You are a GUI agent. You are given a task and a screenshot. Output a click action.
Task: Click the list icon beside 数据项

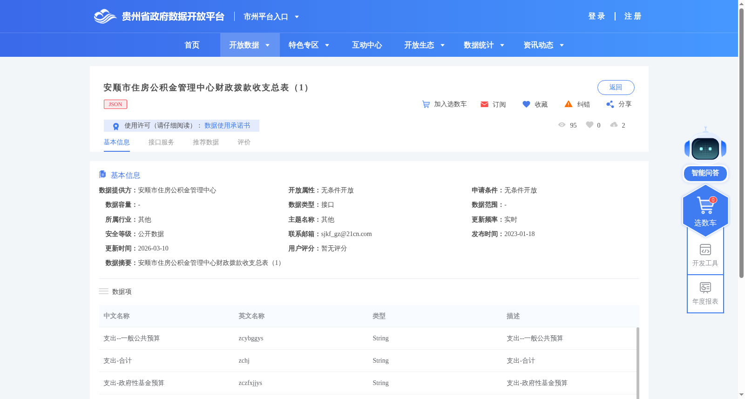tap(103, 291)
